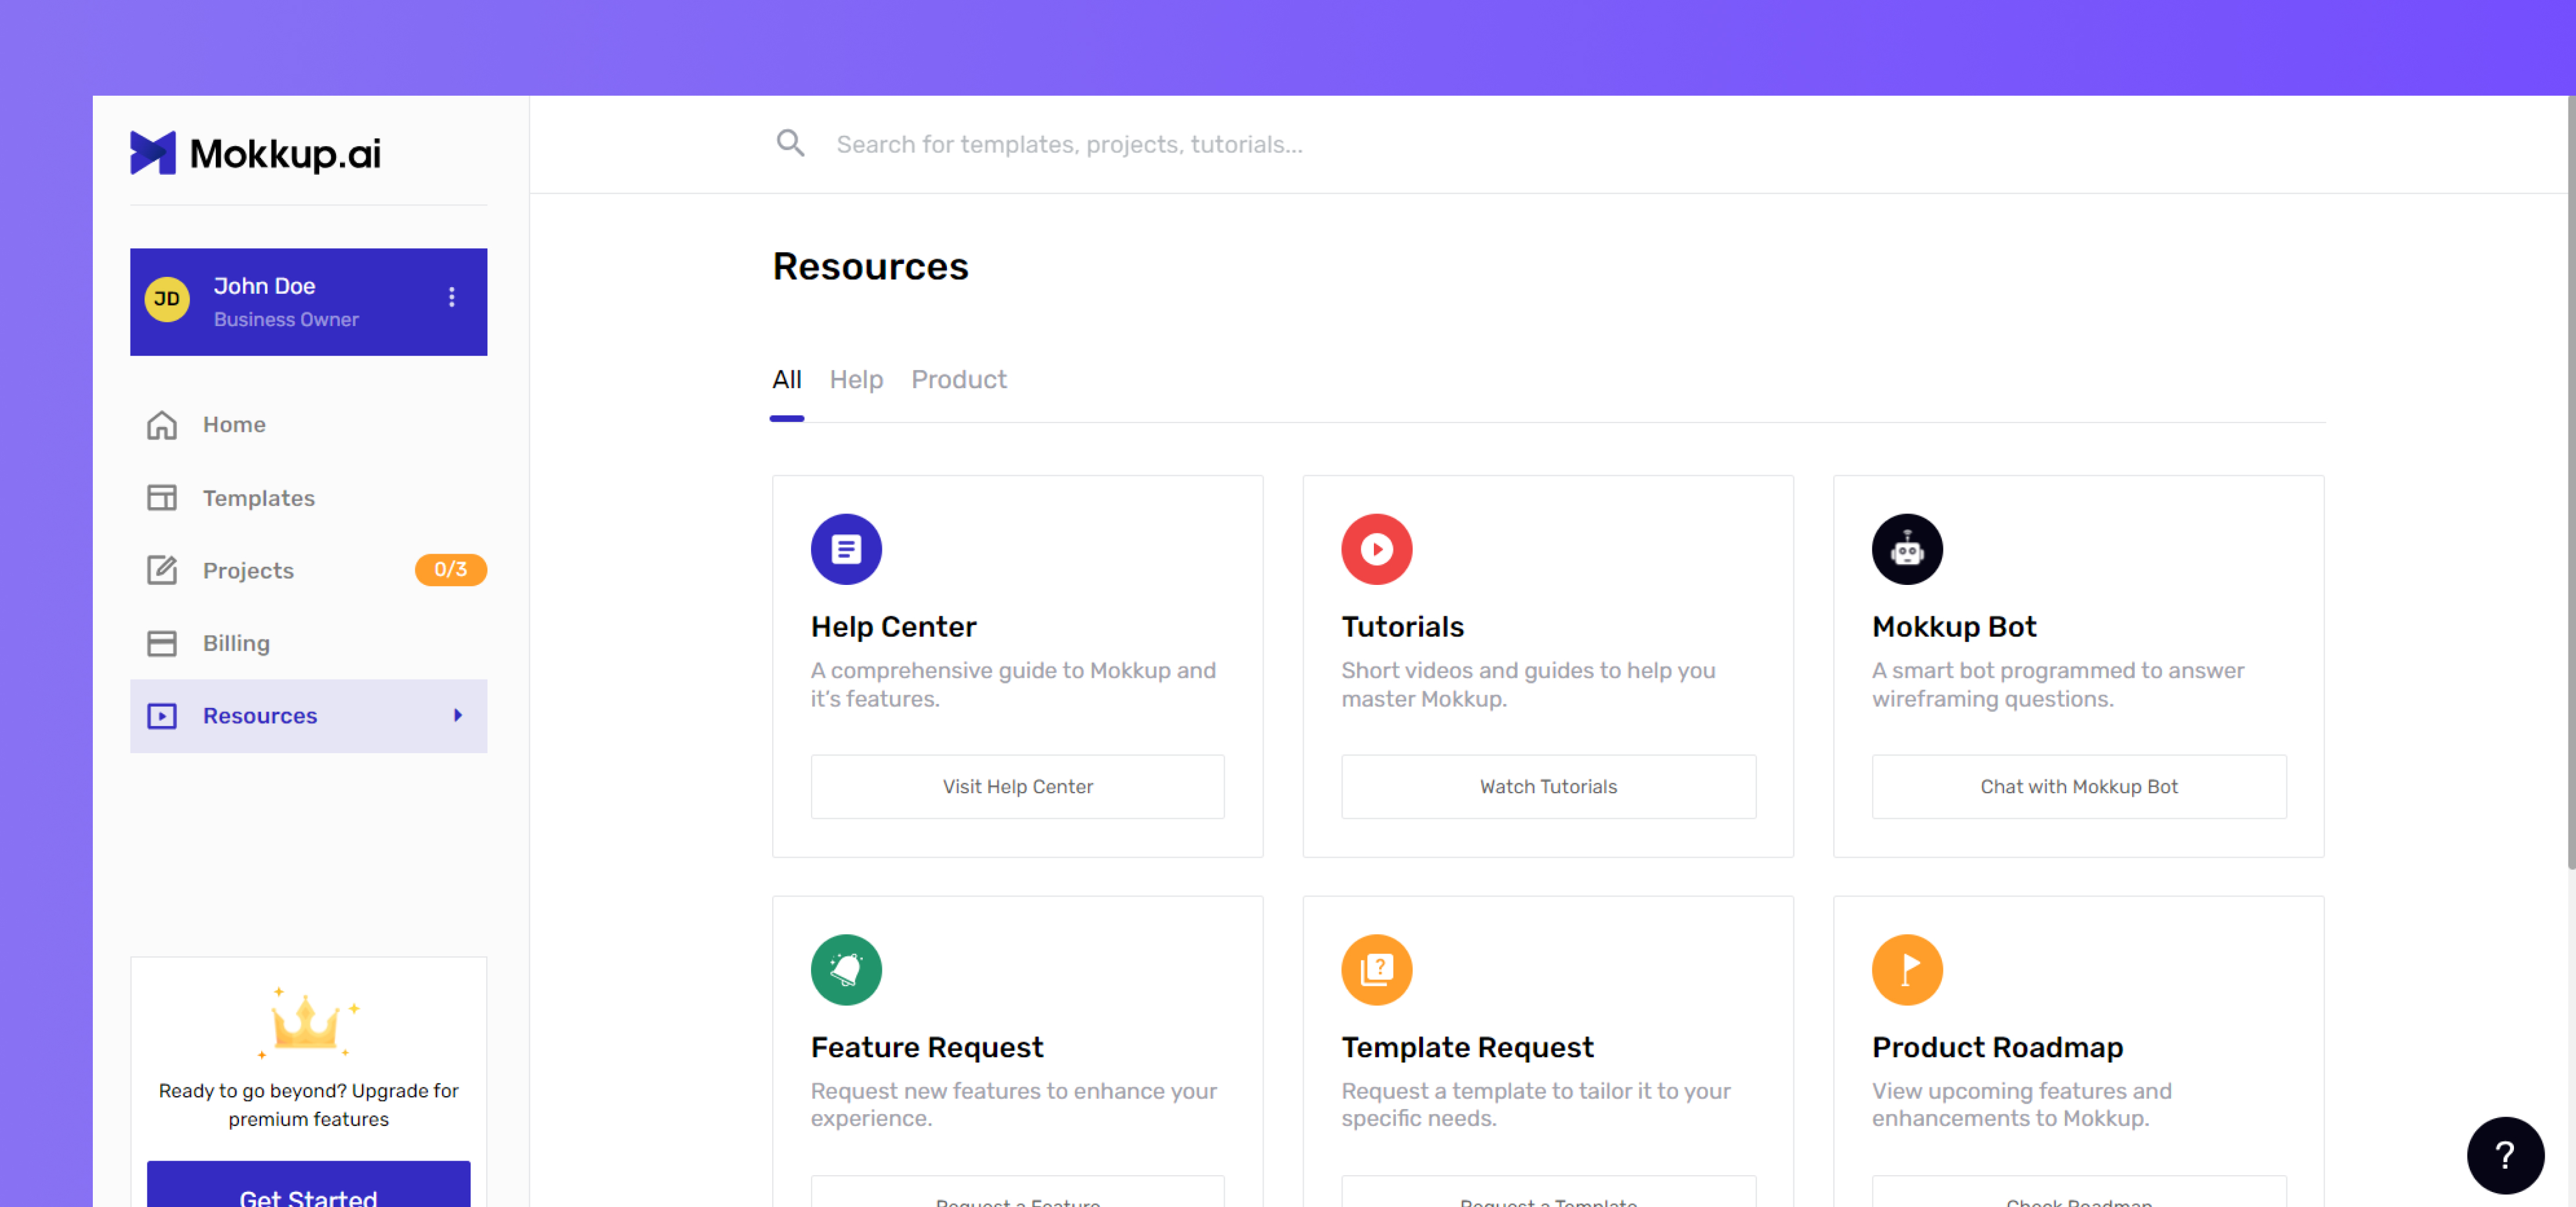Click the search magnifier icon

[x=790, y=143]
